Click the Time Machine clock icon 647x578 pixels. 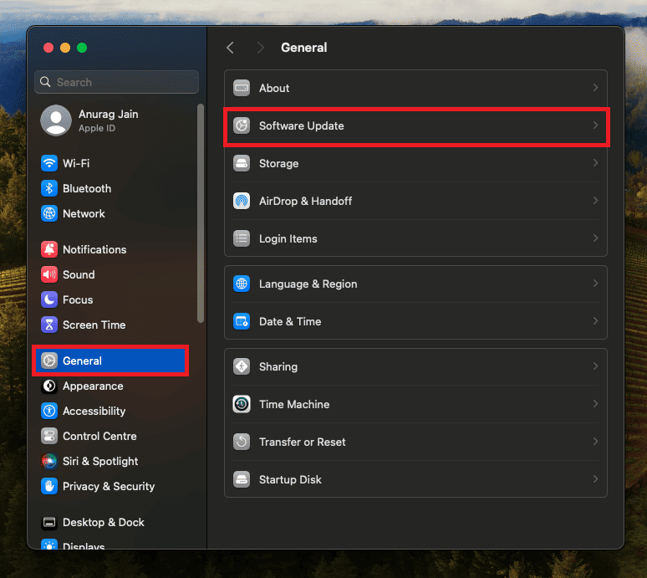[x=242, y=404]
